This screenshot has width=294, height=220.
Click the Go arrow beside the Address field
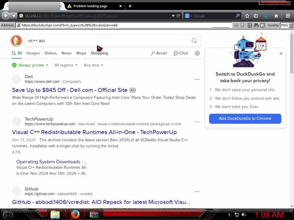(236, 25)
